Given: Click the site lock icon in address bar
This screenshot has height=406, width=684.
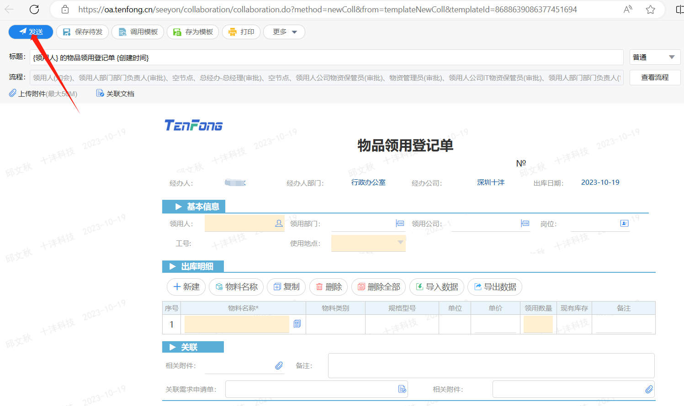Looking at the screenshot, I should [65, 9].
